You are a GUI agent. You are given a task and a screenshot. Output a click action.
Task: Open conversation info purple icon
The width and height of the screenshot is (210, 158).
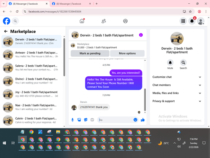(x=141, y=35)
